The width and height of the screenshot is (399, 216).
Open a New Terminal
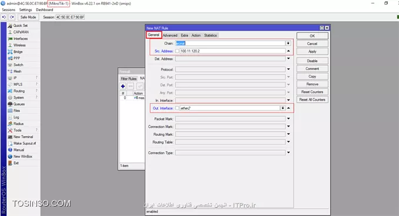click(24, 137)
